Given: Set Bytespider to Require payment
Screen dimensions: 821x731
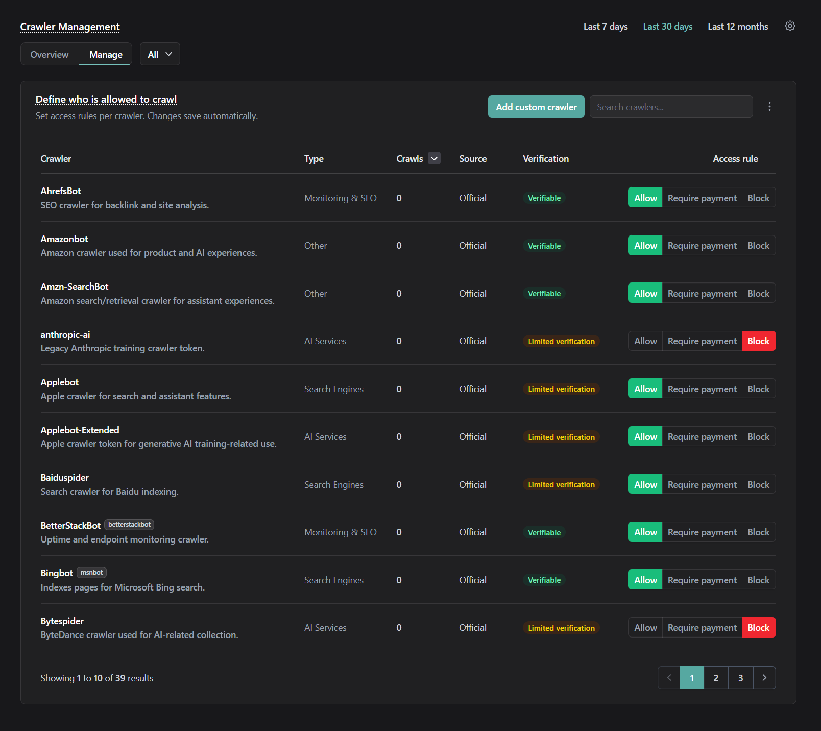Looking at the screenshot, I should pyautogui.click(x=702, y=628).
